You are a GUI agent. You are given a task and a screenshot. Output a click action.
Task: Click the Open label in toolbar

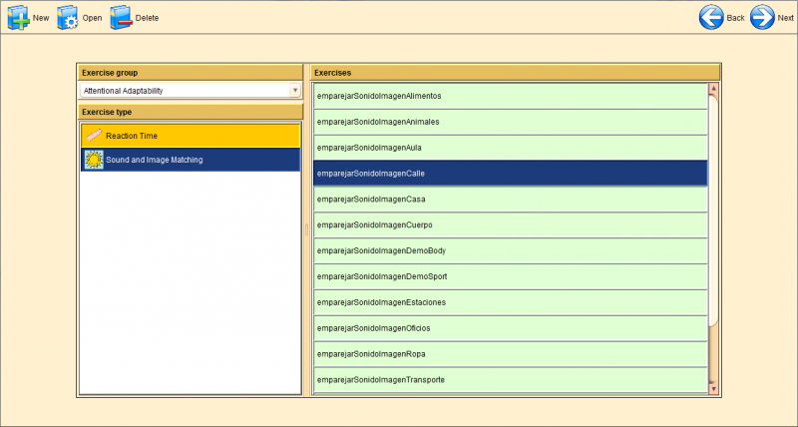(x=92, y=18)
